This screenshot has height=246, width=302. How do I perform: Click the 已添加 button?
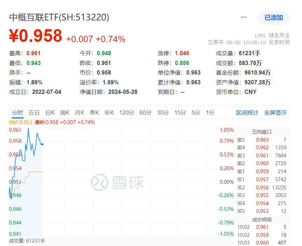[274, 18]
